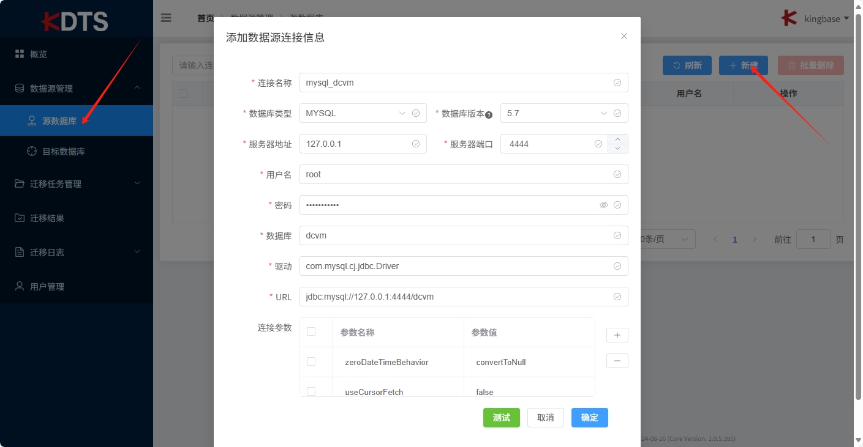
Task: Click the 批量删除 batch delete button
Action: (811, 65)
